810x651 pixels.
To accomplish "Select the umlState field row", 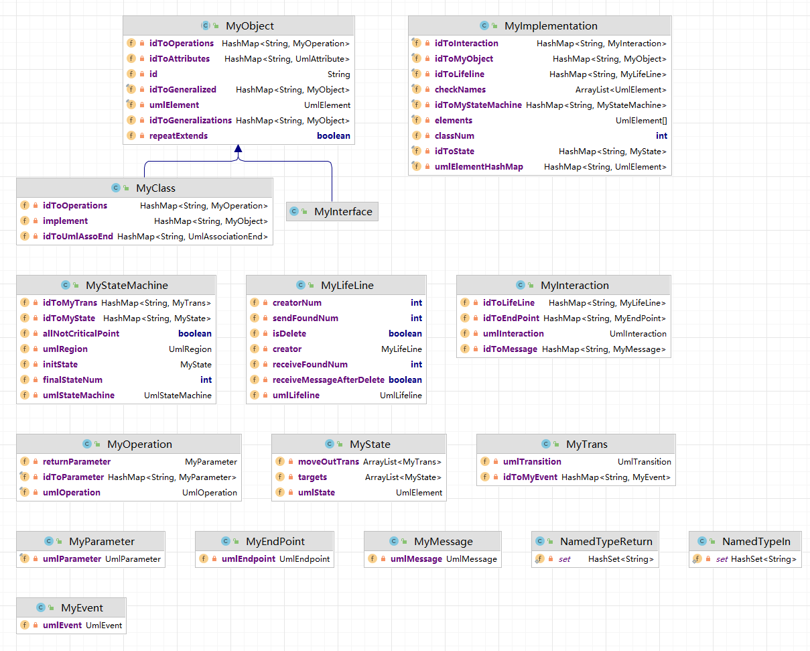I will [x=358, y=493].
